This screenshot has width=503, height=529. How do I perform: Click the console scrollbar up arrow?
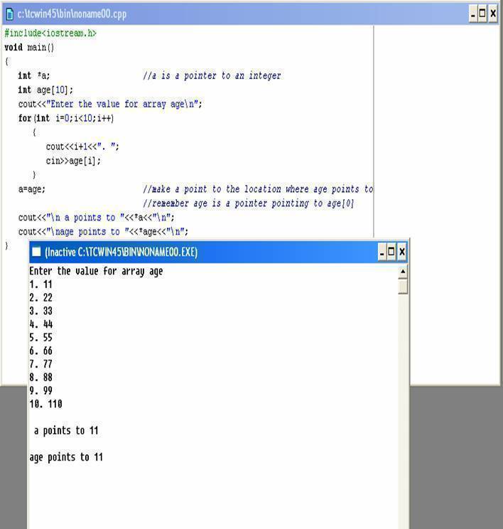tap(403, 272)
